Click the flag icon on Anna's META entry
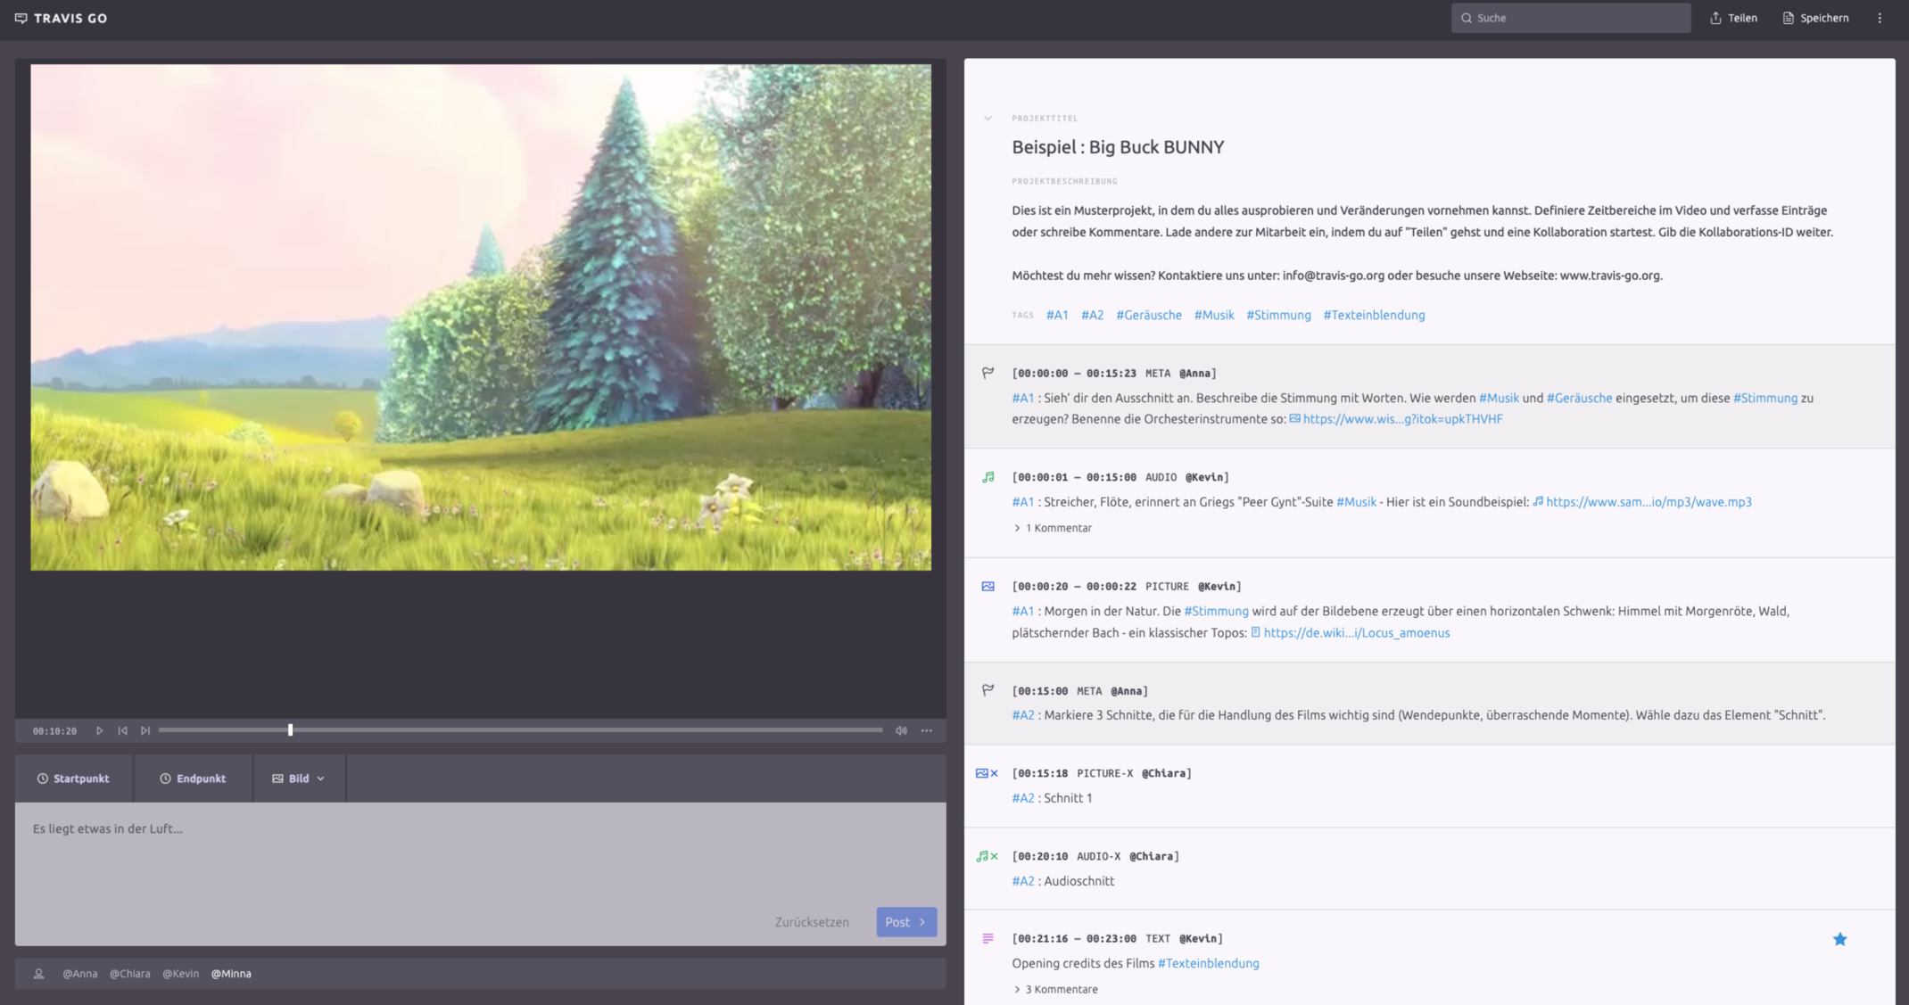Viewport: 1909px width, 1005px height. pos(988,372)
